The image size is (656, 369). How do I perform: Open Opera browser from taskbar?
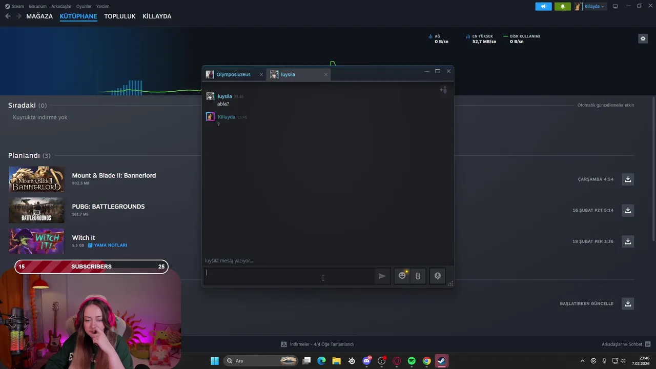click(397, 361)
